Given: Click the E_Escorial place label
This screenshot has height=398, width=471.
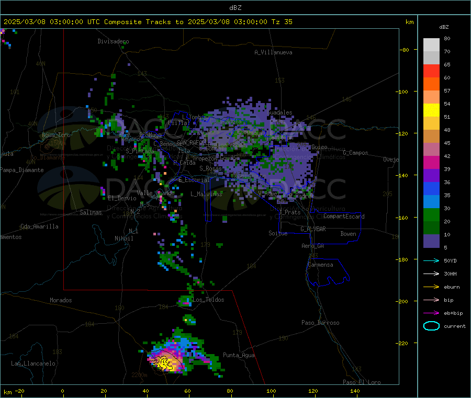Looking at the screenshot, I should point(194,180).
